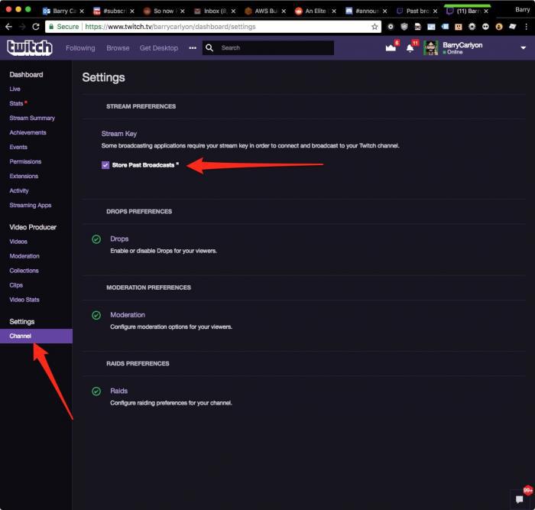
Task: Open Stream Summary in sidebar
Action: pyautogui.click(x=32, y=118)
